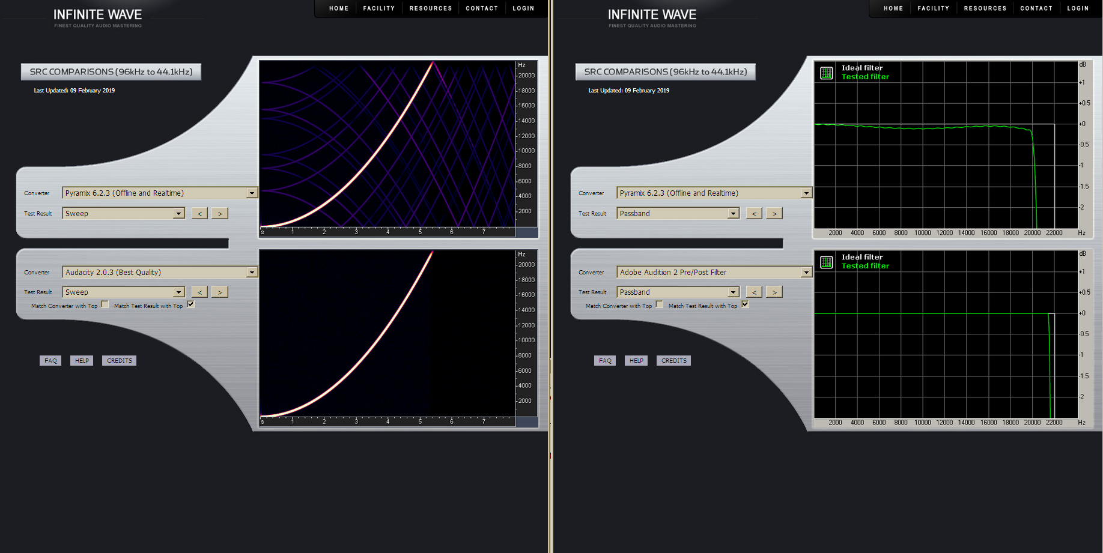Open top Passband test result dropdown
This screenshot has width=1103, height=553.
(x=678, y=213)
